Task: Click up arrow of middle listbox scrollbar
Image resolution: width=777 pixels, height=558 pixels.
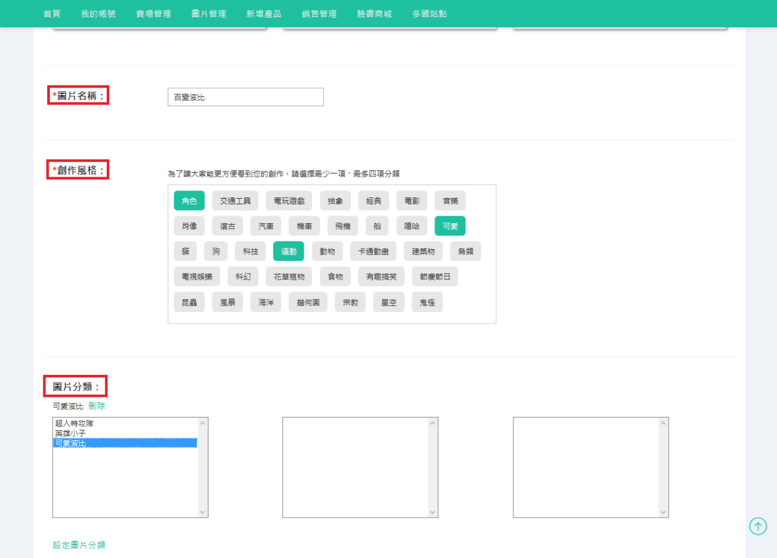Action: [433, 423]
